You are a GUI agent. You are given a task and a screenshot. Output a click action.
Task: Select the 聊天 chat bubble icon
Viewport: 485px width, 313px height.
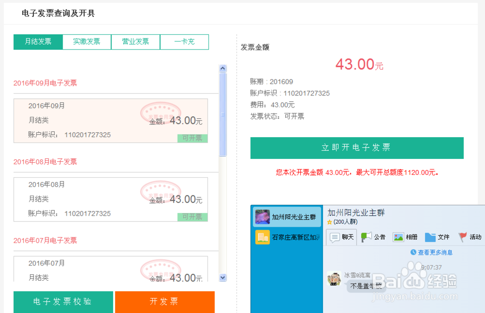coord(341,237)
